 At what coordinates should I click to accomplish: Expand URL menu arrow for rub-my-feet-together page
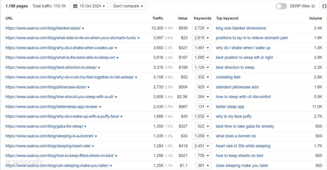click(x=136, y=78)
